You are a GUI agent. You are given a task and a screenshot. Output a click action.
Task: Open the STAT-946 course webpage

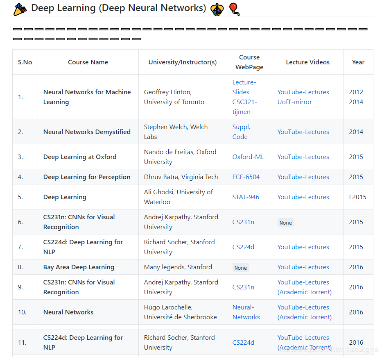(x=246, y=197)
